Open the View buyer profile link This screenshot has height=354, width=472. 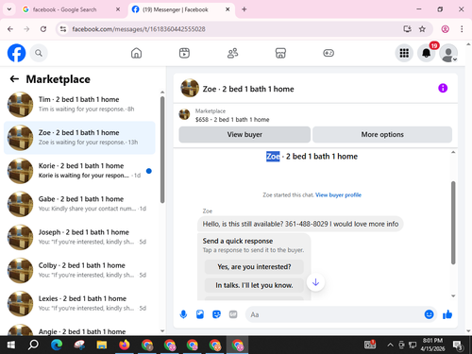[x=338, y=194]
